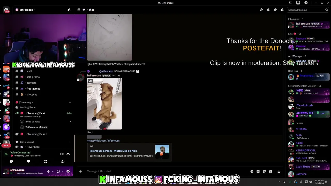The width and height of the screenshot is (331, 186).
Task: Open User Settings gear icon
Action: click(68, 171)
